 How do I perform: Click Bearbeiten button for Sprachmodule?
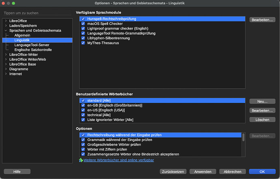coord(262,19)
